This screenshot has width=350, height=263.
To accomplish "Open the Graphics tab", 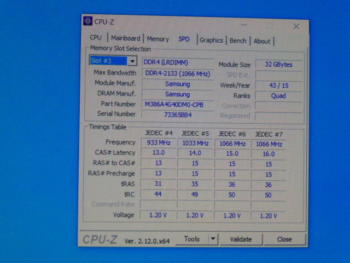I will point(211,40).
